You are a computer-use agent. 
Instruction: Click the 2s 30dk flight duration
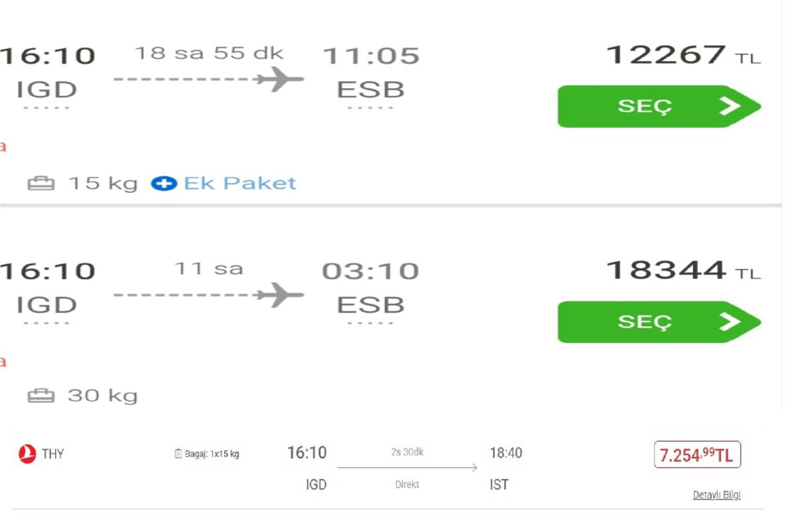407,452
